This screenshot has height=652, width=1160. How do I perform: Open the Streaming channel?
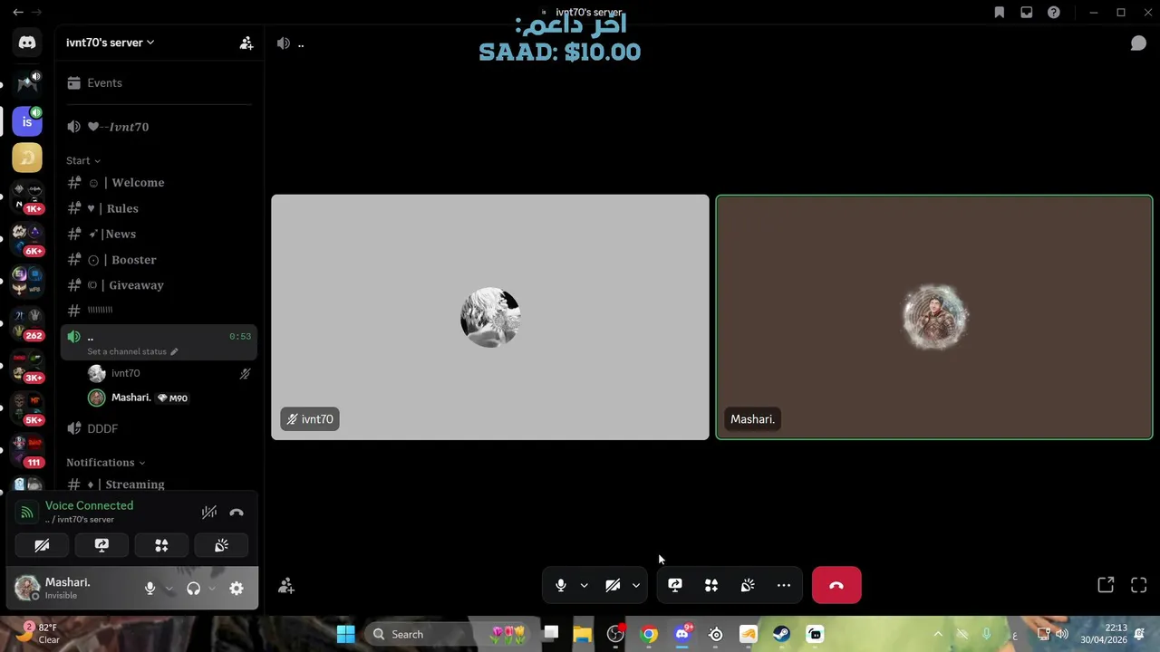click(159, 484)
